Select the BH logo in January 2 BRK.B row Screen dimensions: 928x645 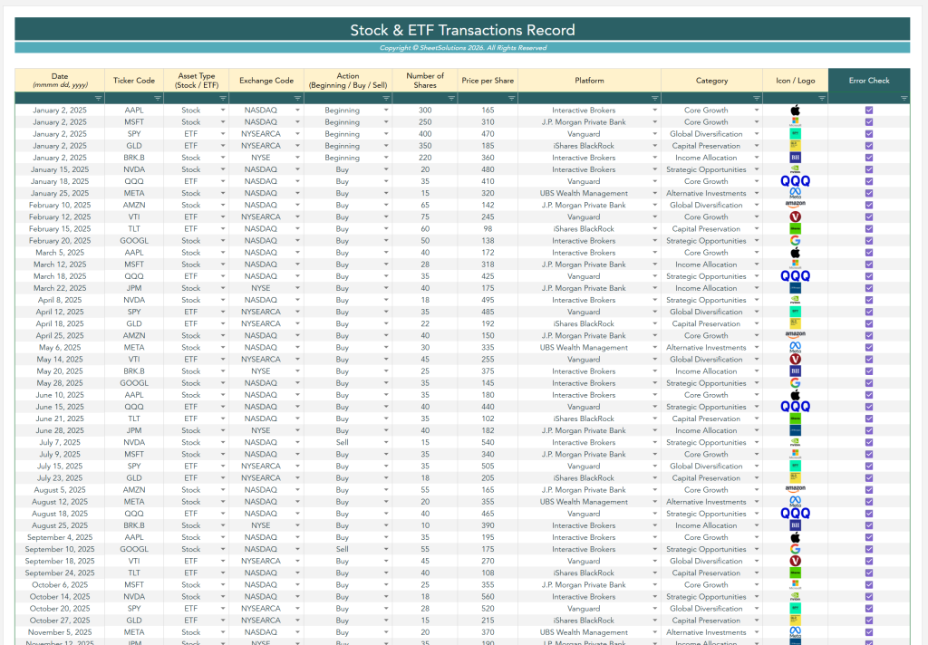pos(796,158)
